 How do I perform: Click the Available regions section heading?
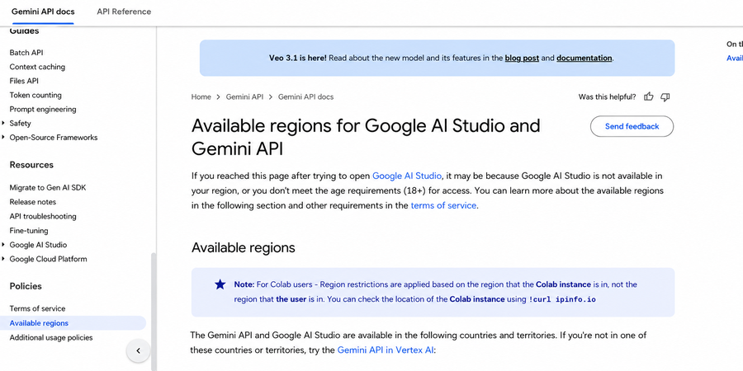(x=243, y=247)
